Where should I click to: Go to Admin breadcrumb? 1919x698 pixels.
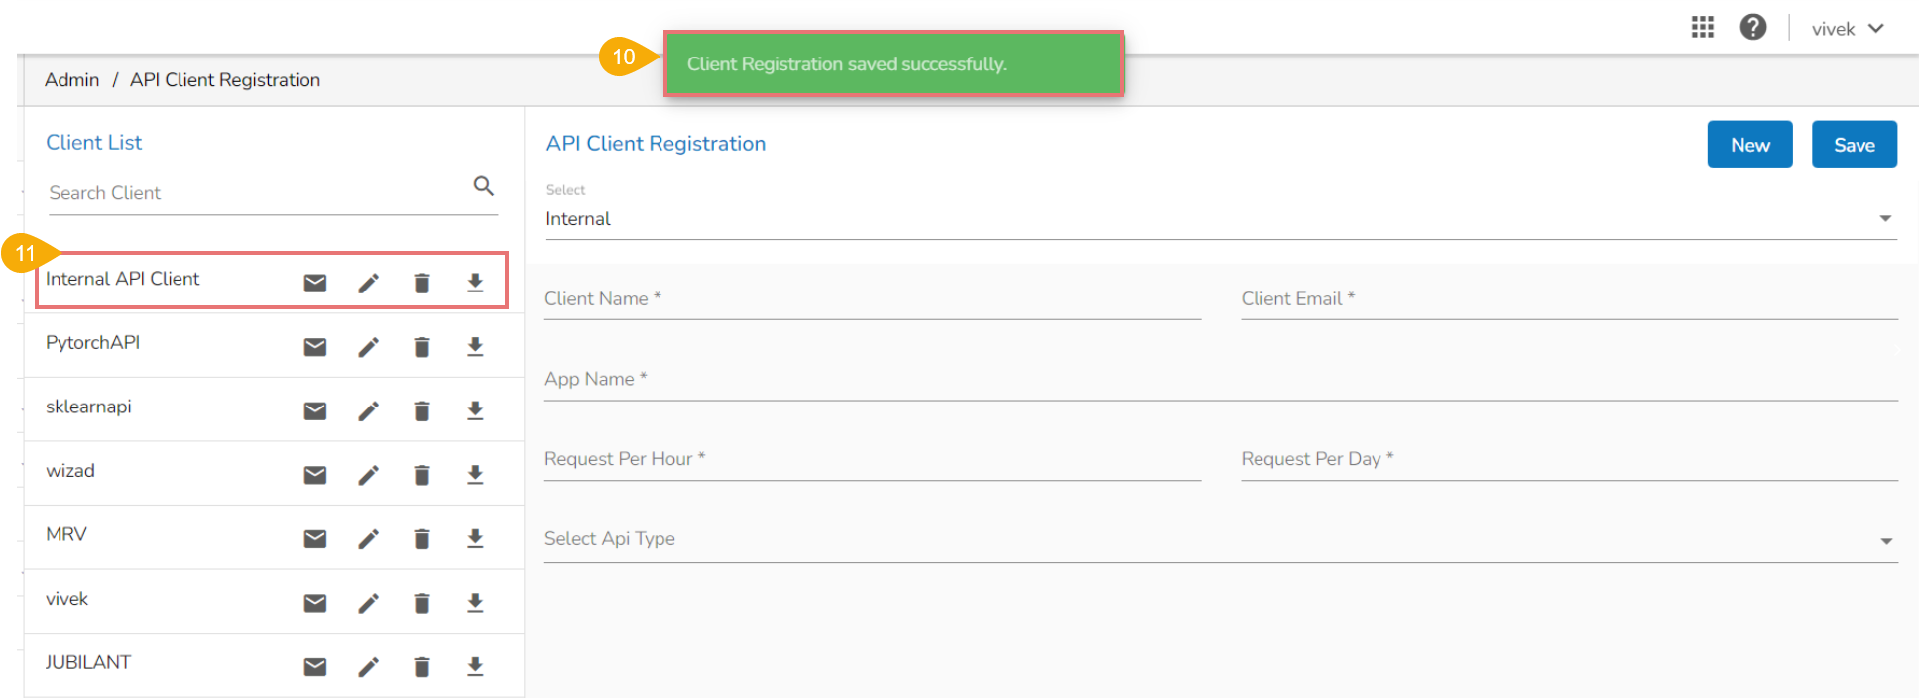tap(71, 80)
